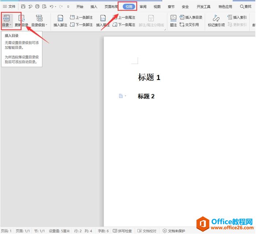Click the 标题 2 heading text
The height and width of the screenshot is (234, 256).
click(146, 96)
